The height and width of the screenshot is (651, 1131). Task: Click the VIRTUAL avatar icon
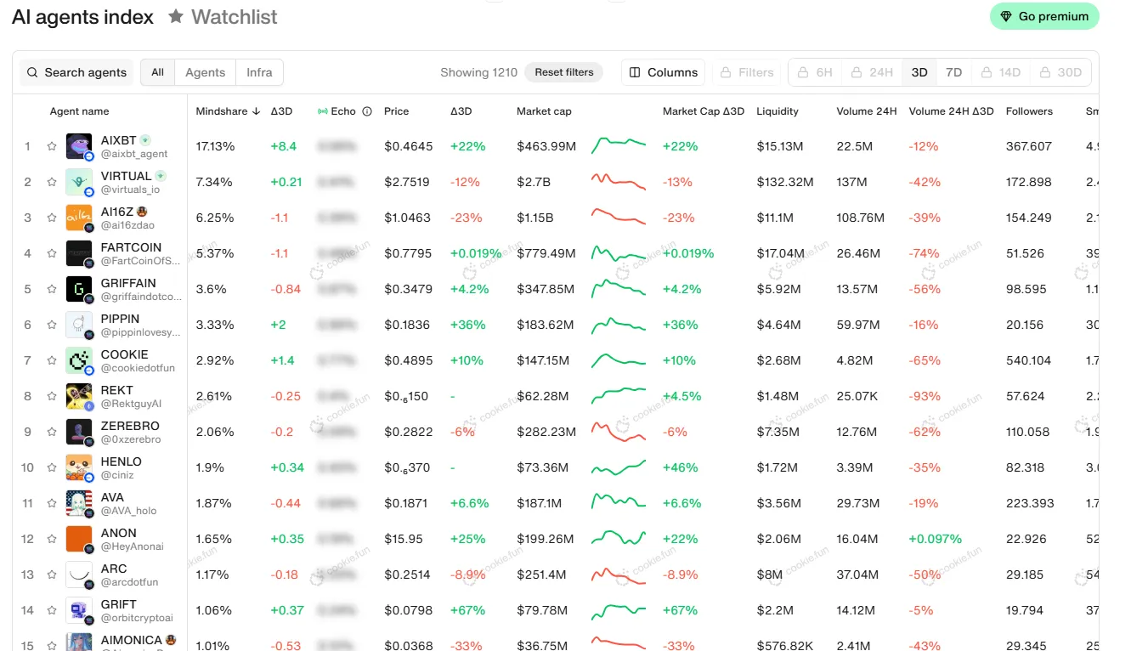coord(78,182)
